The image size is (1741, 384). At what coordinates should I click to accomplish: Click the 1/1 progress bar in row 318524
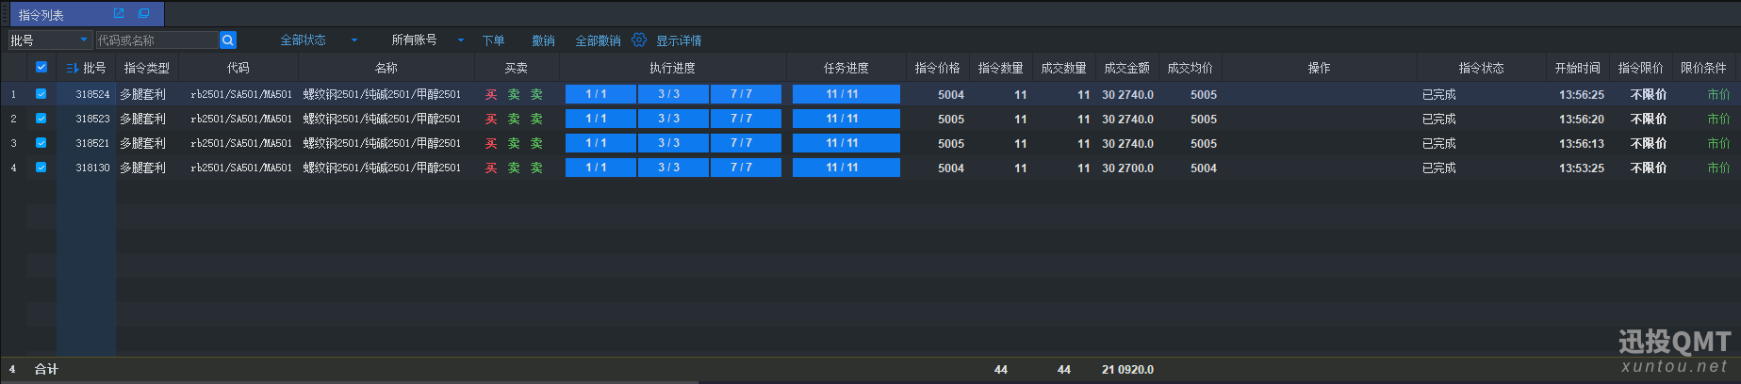pyautogui.click(x=600, y=94)
